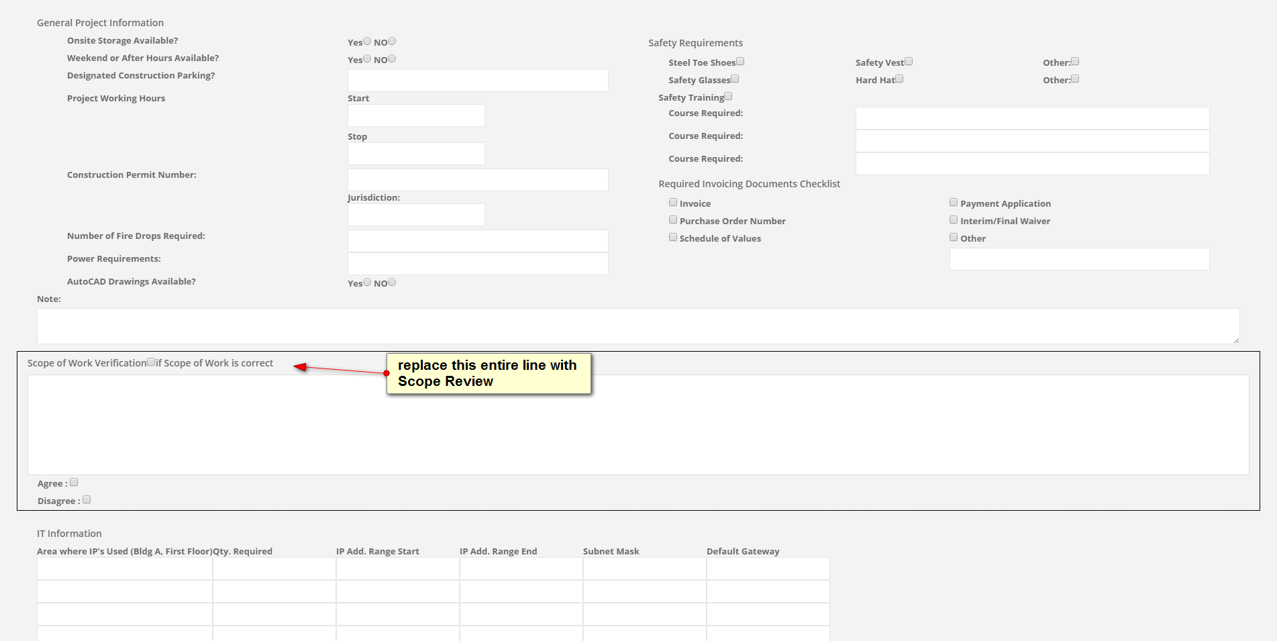Click the Designated Construction Parking label
This screenshot has height=641, width=1277.
(141, 75)
